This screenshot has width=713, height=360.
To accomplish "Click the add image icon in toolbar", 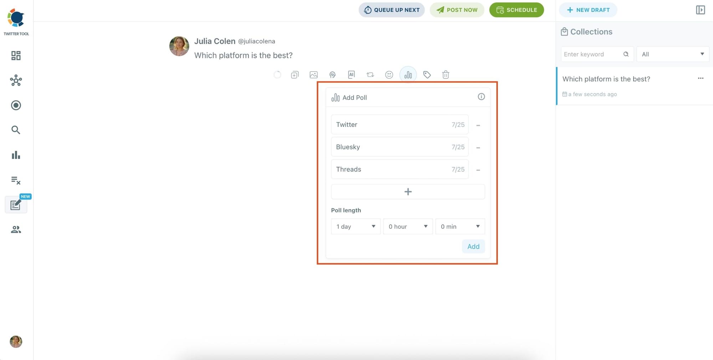I will (314, 75).
